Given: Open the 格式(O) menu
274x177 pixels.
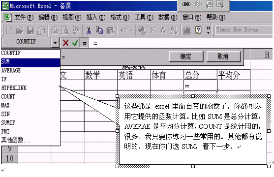Looking at the screenshot, I should 120,17.
